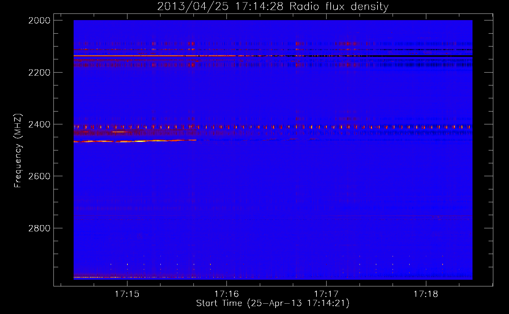This screenshot has width=509, height=314.
Task: Select the '2200' frequency axis label
Action: (39, 73)
